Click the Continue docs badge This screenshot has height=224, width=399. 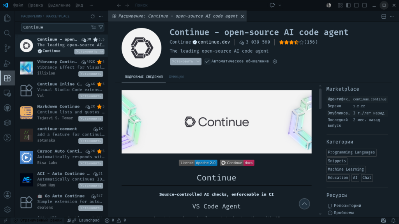pyautogui.click(x=237, y=163)
